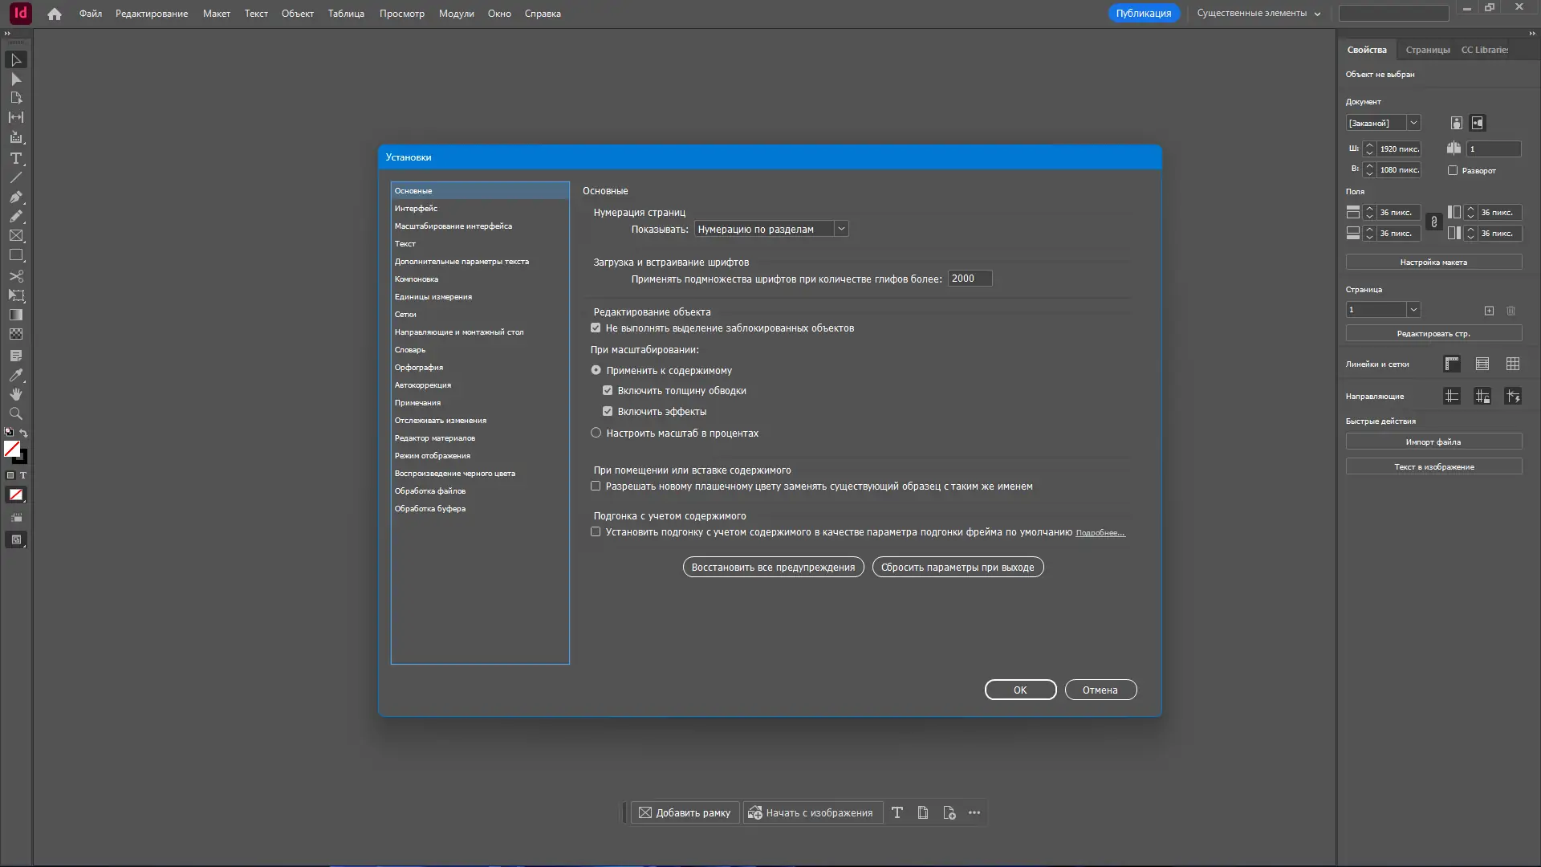Image resolution: width=1541 pixels, height=867 pixels.
Task: Select the Type tool in toolbar
Action: [x=15, y=158]
